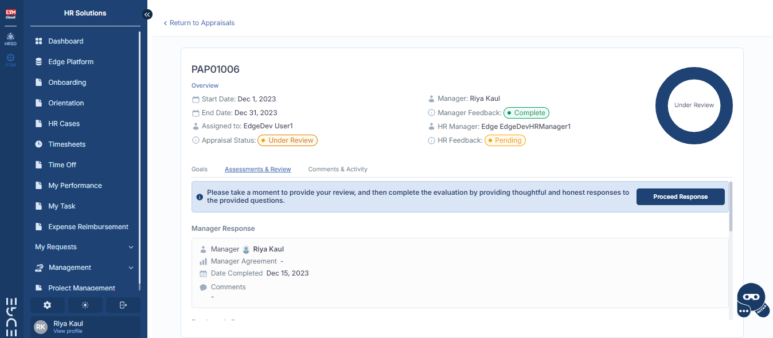Click the EXM cloud logo
This screenshot has height=338, width=773.
[x=10, y=14]
